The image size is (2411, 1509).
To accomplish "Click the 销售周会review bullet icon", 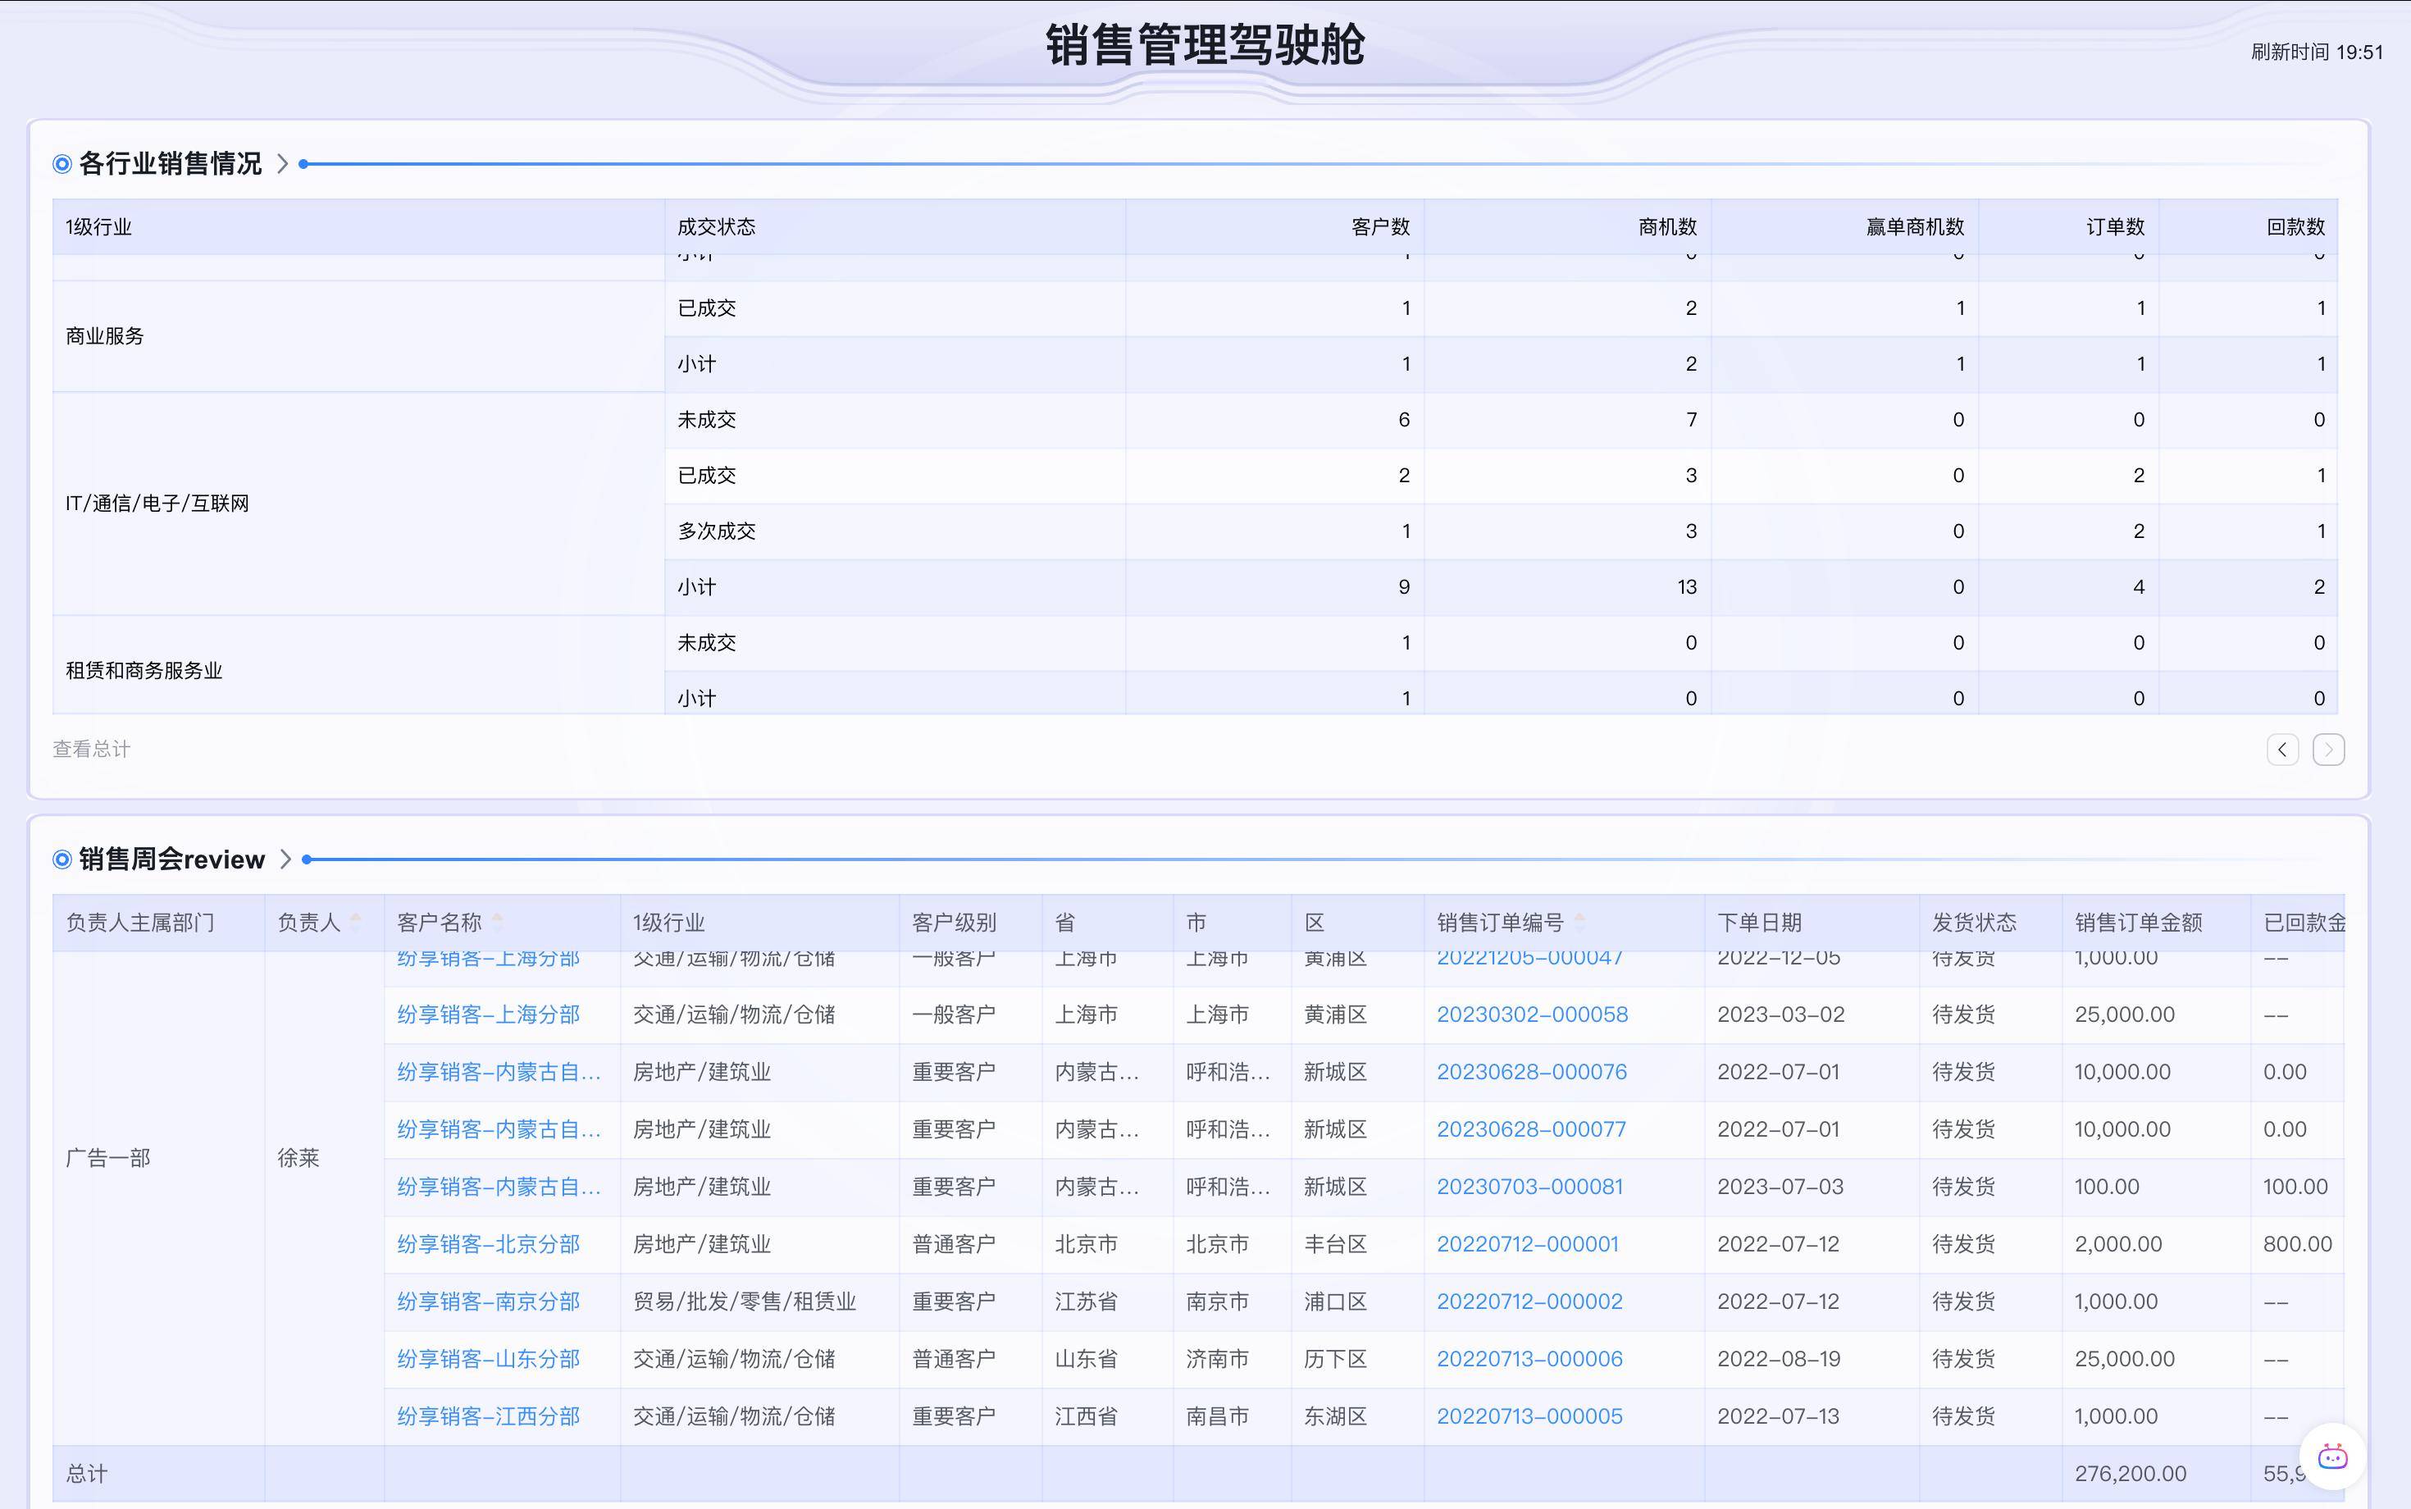I will [62, 859].
